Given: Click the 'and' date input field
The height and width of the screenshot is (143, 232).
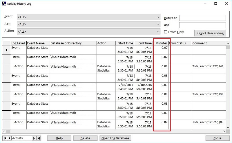Looking at the screenshot, I should (202, 25).
